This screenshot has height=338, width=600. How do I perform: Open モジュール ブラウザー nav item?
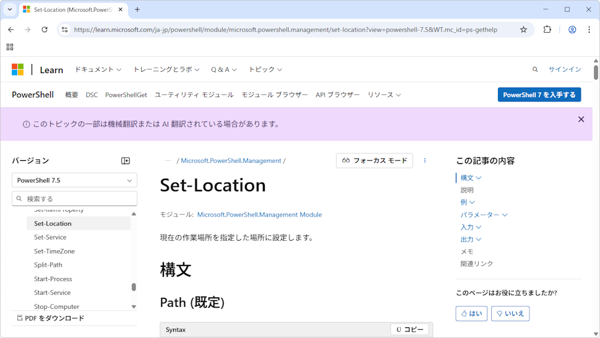(x=275, y=95)
